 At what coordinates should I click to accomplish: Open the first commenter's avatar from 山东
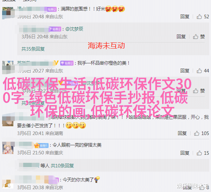(8, 13)
